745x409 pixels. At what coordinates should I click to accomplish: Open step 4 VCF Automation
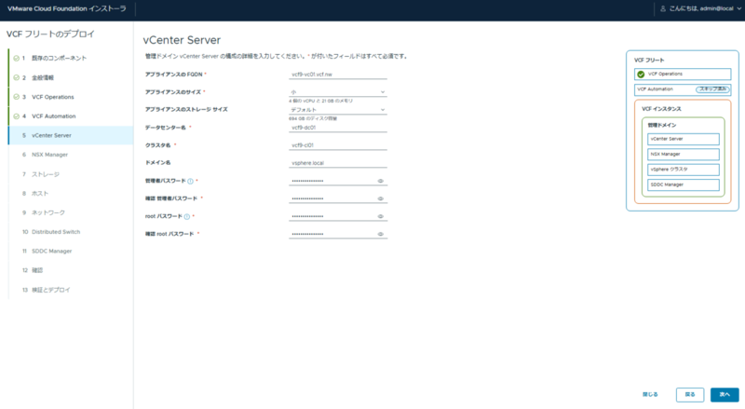click(71, 116)
